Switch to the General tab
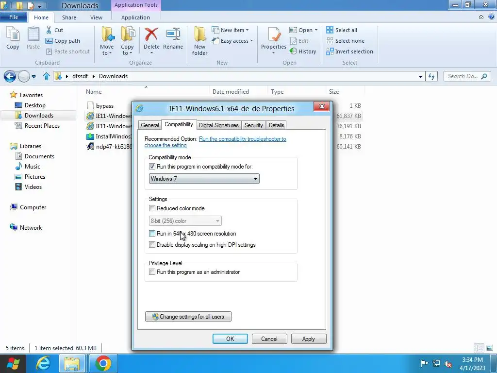The image size is (497, 373). [x=150, y=125]
